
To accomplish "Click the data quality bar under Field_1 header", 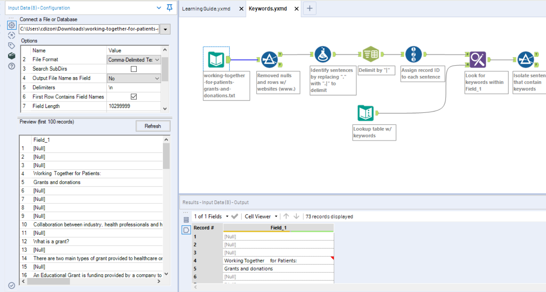I will click(278, 232).
